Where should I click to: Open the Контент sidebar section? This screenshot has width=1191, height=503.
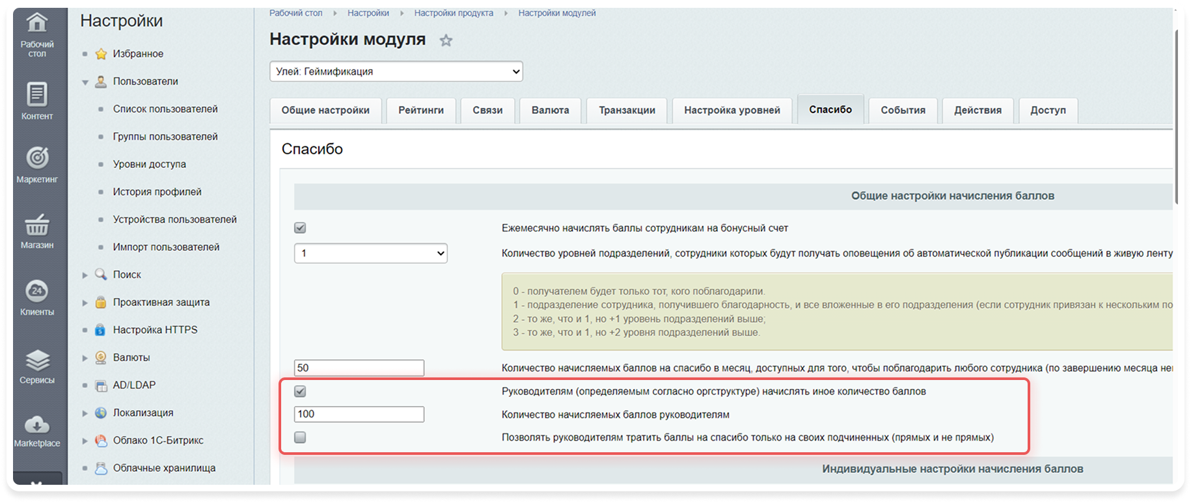click(x=37, y=102)
